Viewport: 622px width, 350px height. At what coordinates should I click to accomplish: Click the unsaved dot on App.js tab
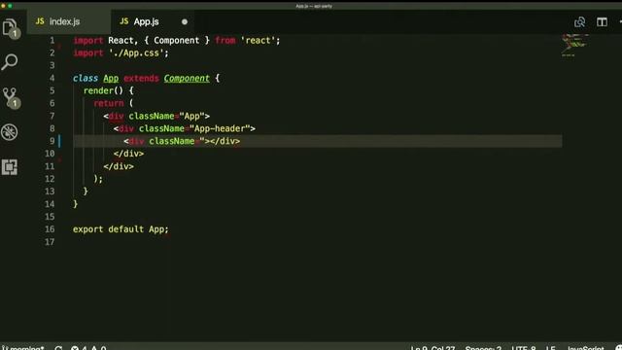click(x=185, y=21)
